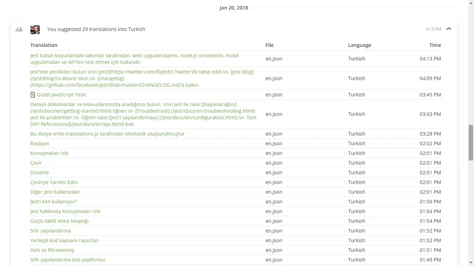Open translation starting 'Detaylı dökümanlar ve kılavuzlarımızda'
Image resolution: width=474 pixels, height=266 pixels.
tap(143, 114)
